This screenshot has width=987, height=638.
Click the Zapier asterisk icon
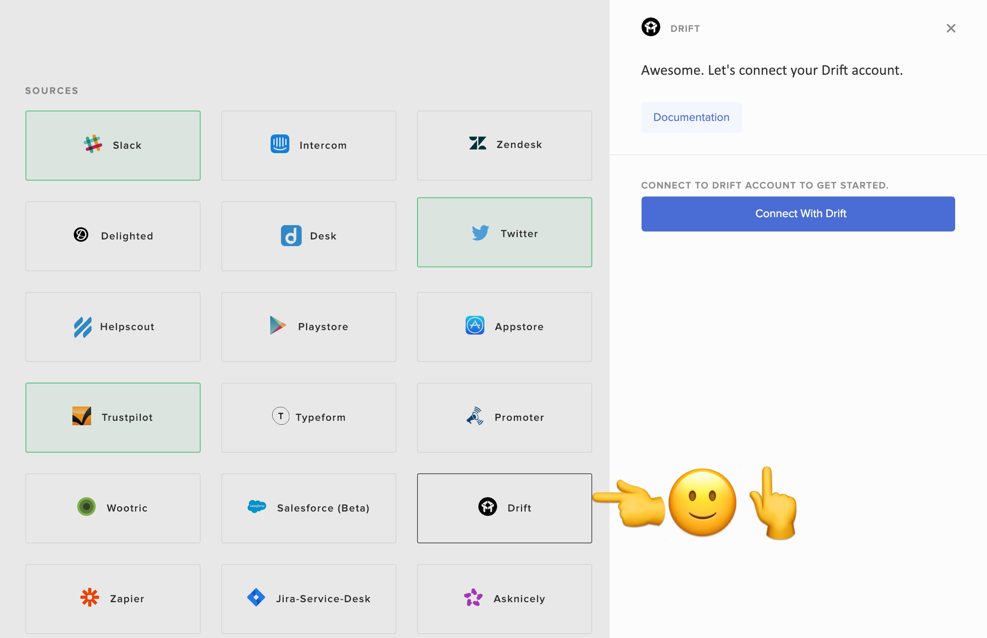[90, 597]
